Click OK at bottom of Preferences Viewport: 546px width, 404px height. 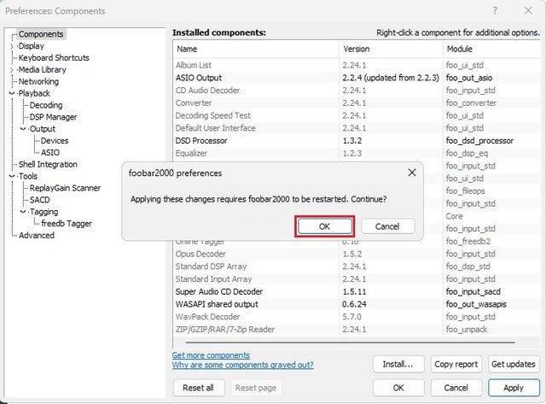click(x=398, y=388)
